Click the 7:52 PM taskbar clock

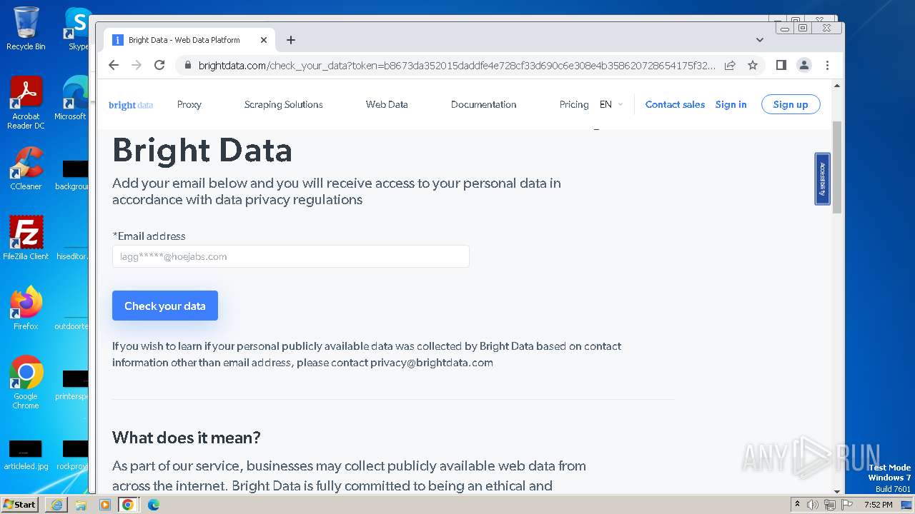pos(879,505)
